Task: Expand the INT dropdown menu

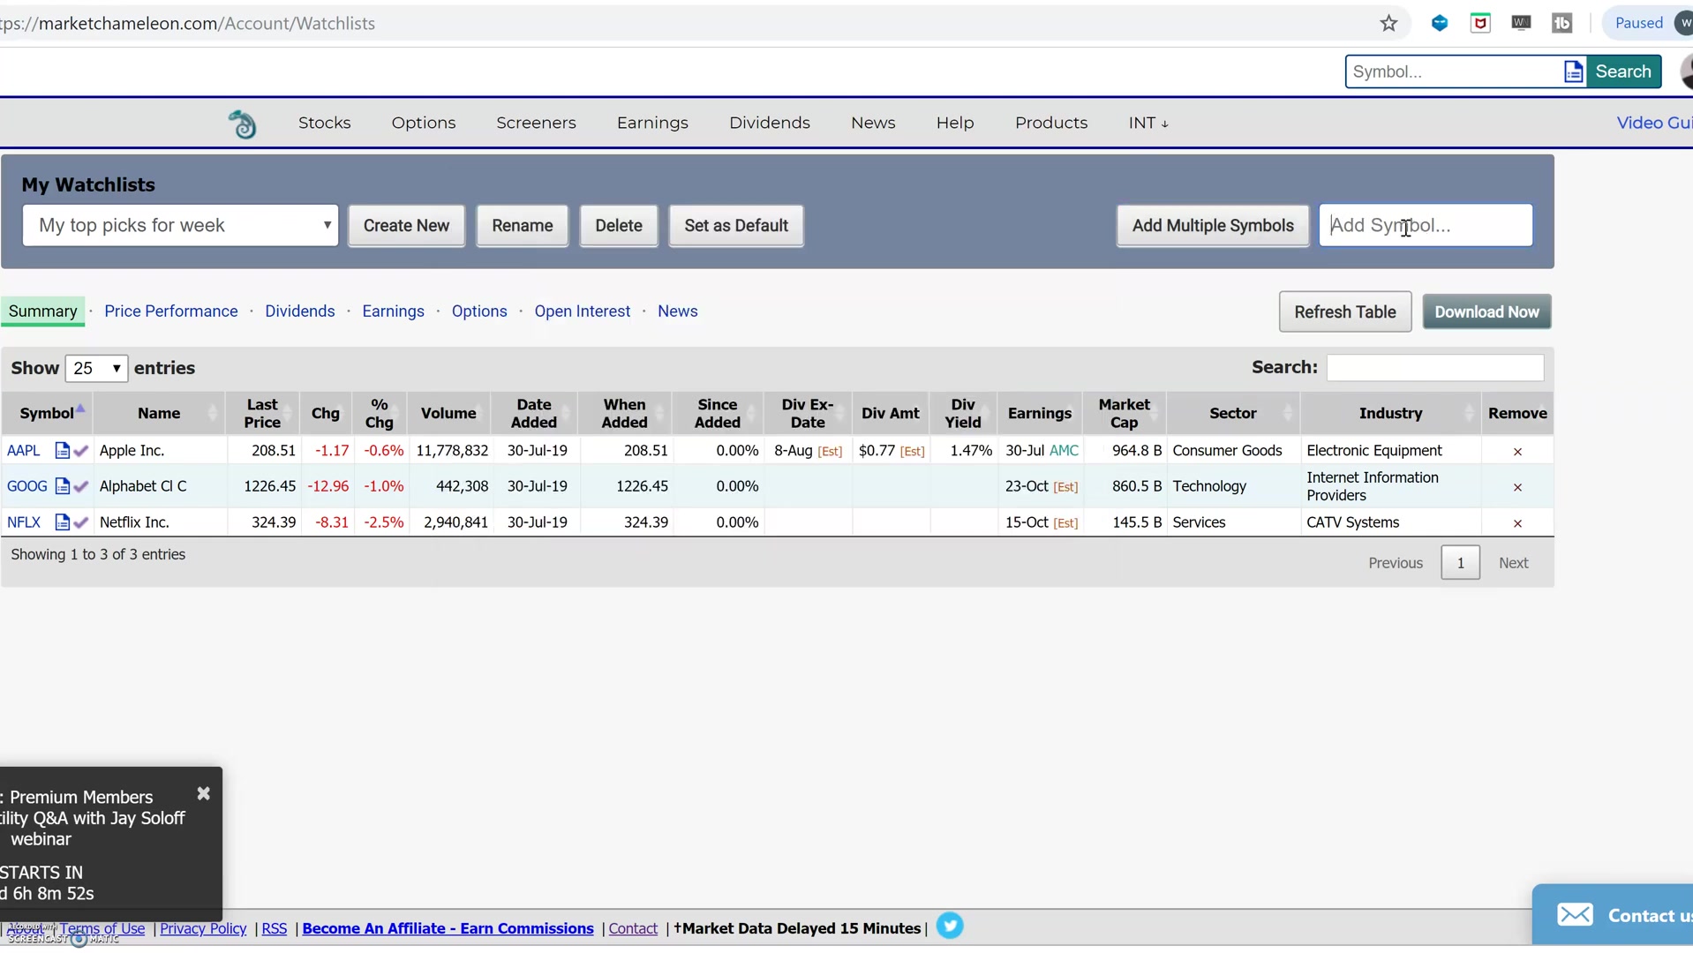Action: (x=1147, y=123)
